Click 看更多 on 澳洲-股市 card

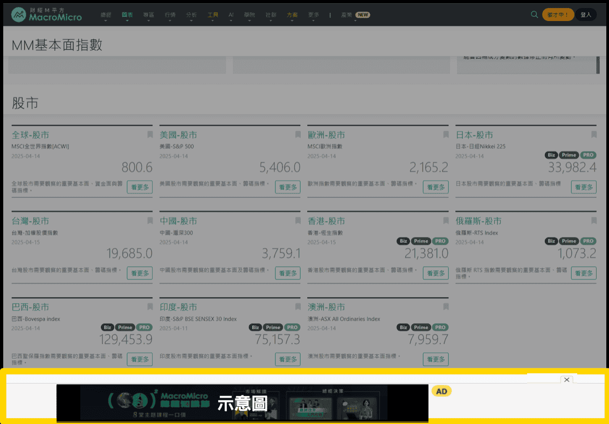tap(436, 359)
